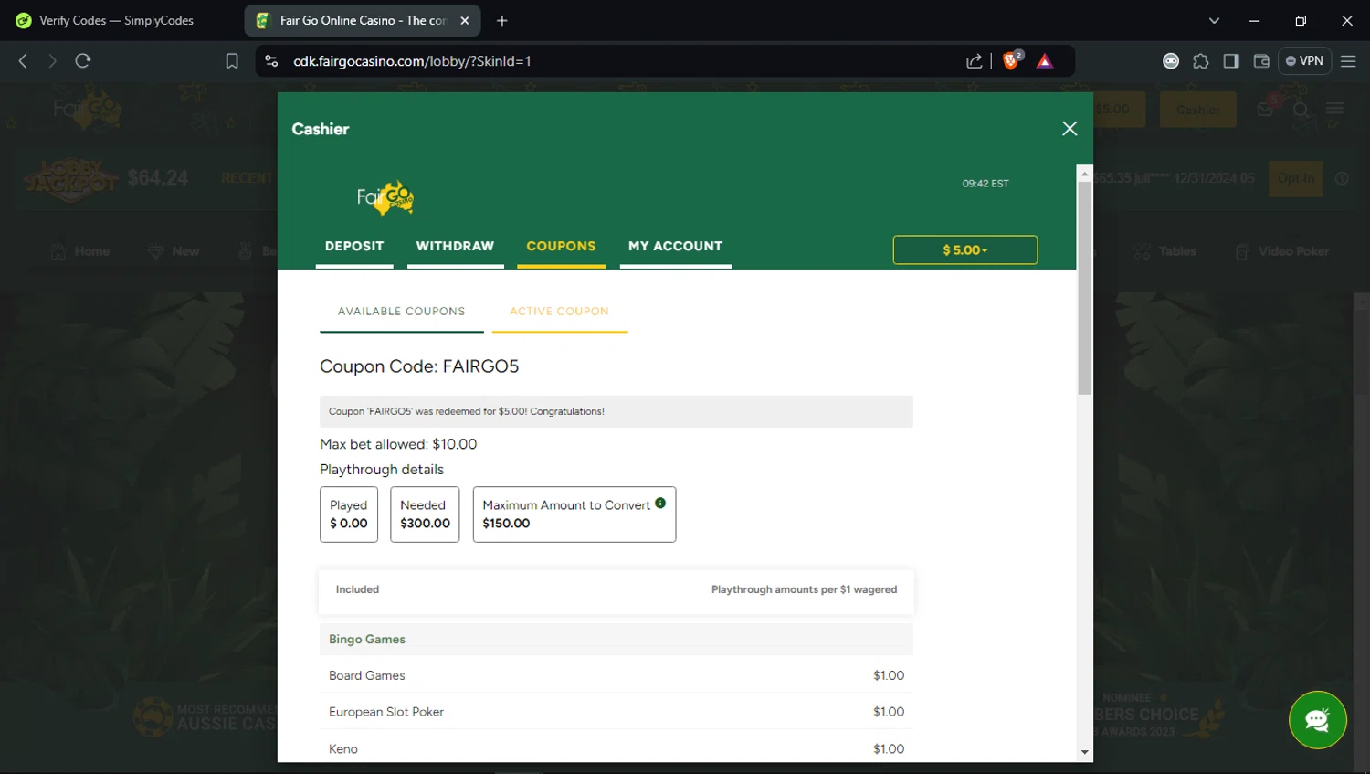This screenshot has height=774, width=1370.
Task: Open the Extensions puzzle icon
Action: [x=1201, y=61]
